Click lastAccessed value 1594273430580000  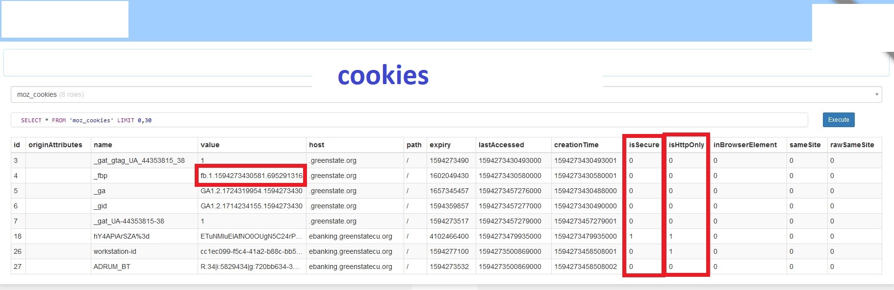click(x=510, y=176)
